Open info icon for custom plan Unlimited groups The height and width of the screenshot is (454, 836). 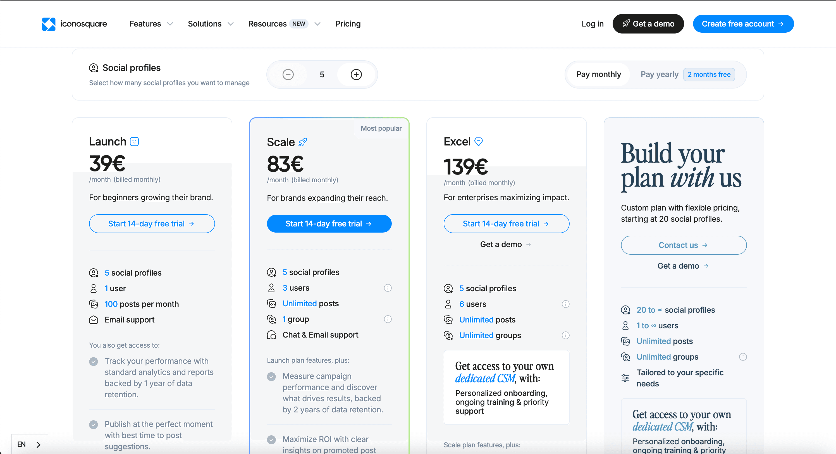tap(742, 357)
